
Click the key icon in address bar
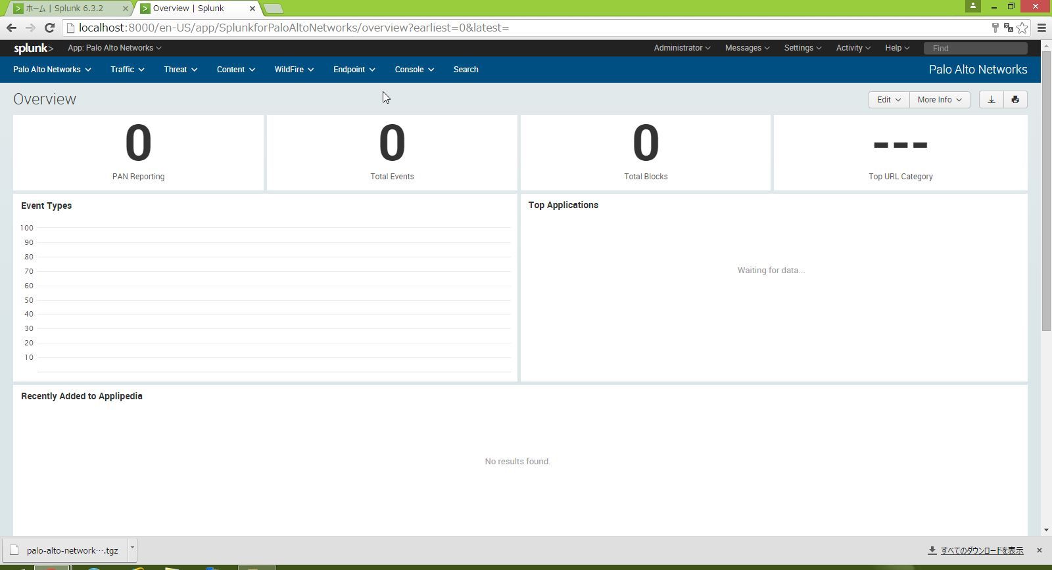tap(995, 28)
